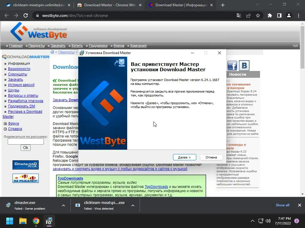Open the Chrome profile avatar icon
Image resolution: width=305 pixels, height=228 pixels.
point(289,15)
